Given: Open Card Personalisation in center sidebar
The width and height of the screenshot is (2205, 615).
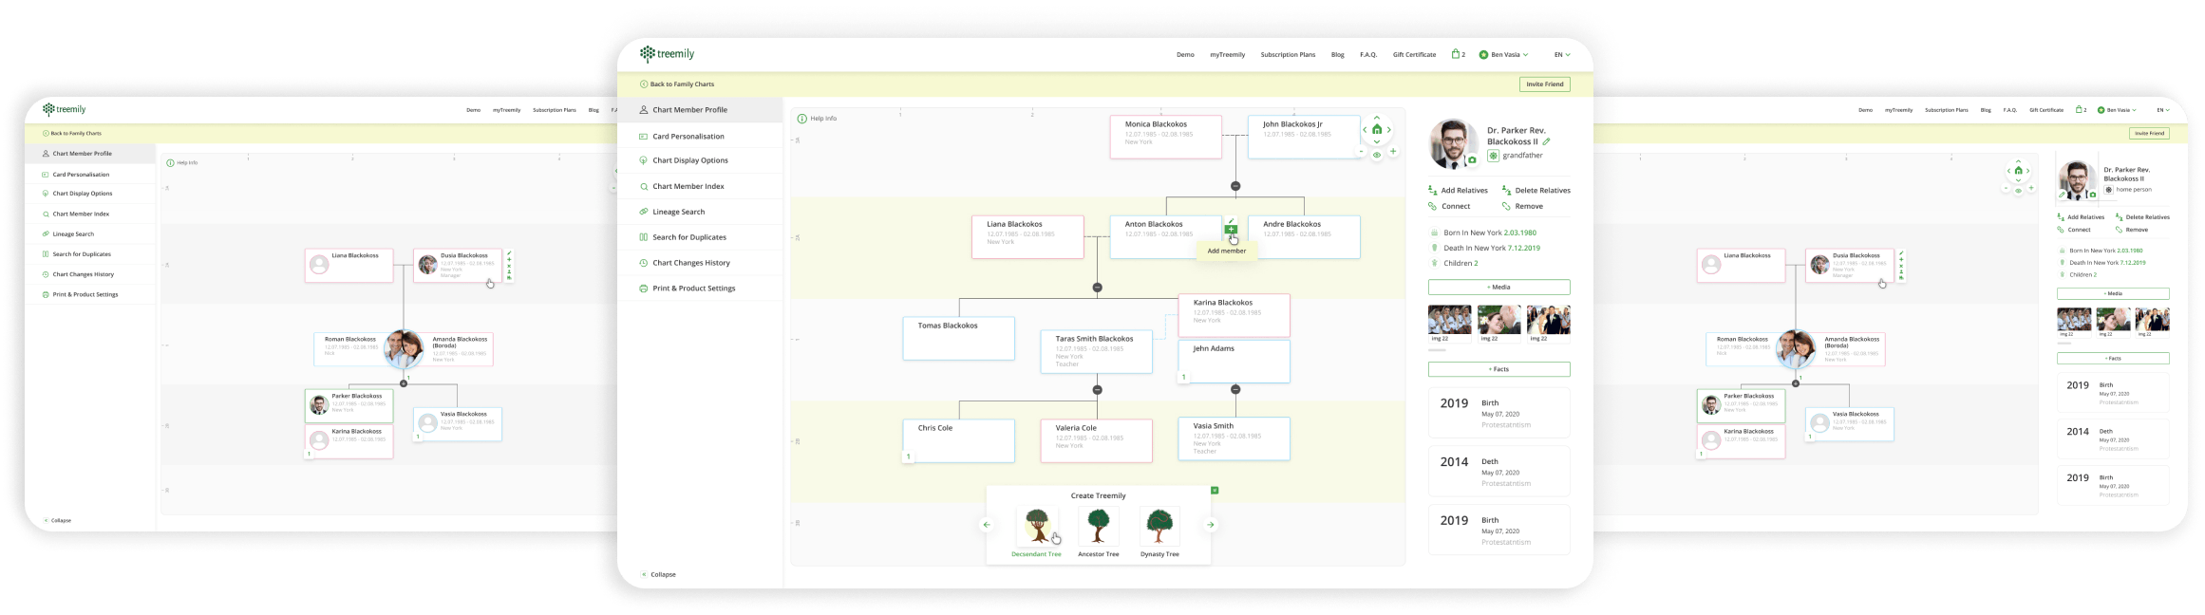Looking at the screenshot, I should click(x=700, y=137).
